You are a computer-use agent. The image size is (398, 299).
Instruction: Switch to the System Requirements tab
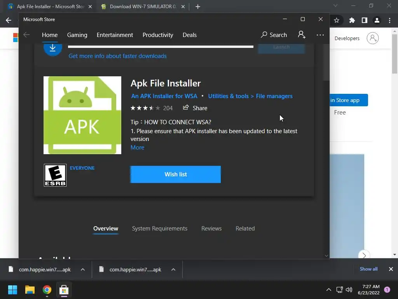click(160, 228)
